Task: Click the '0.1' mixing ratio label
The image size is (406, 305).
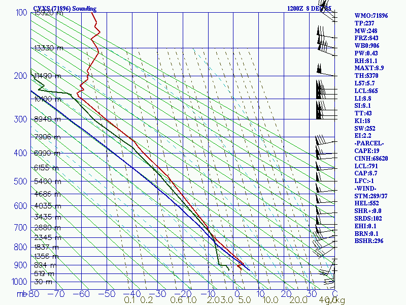Action: pos(129,300)
